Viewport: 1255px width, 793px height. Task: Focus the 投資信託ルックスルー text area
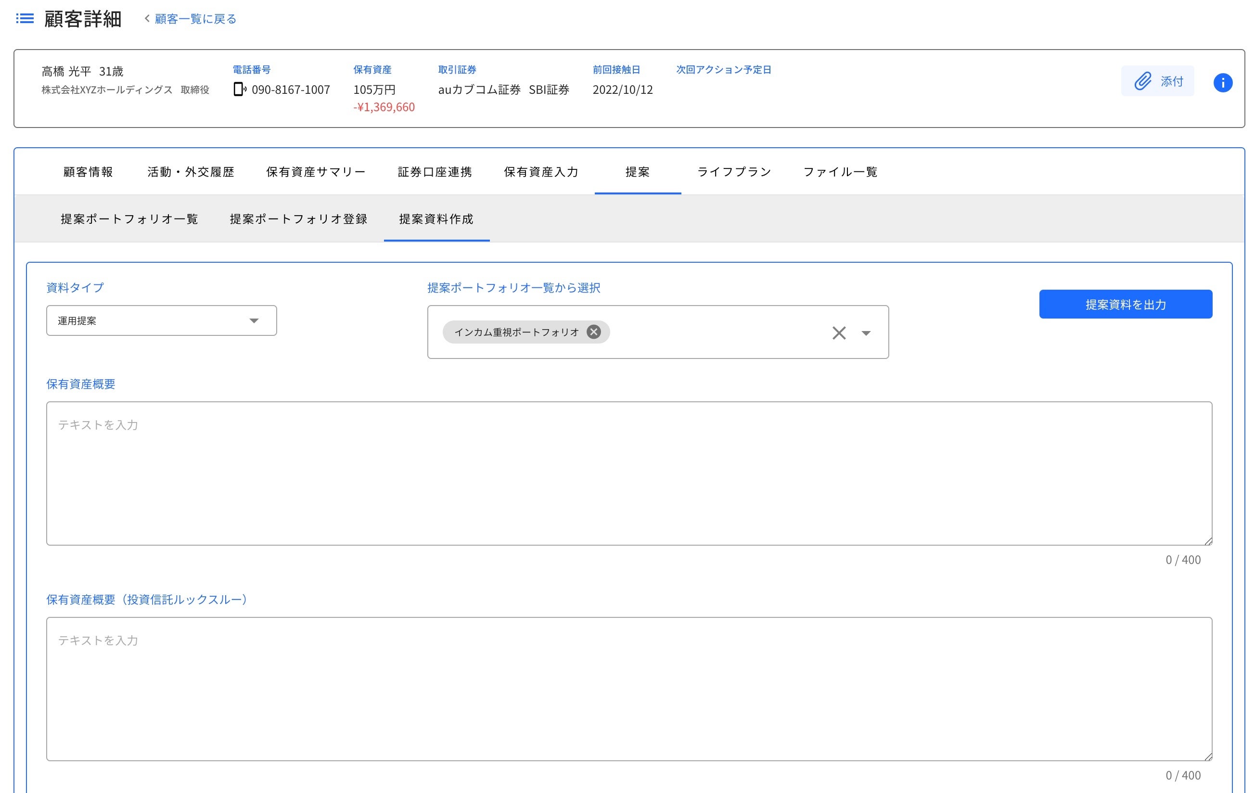pyautogui.click(x=628, y=688)
